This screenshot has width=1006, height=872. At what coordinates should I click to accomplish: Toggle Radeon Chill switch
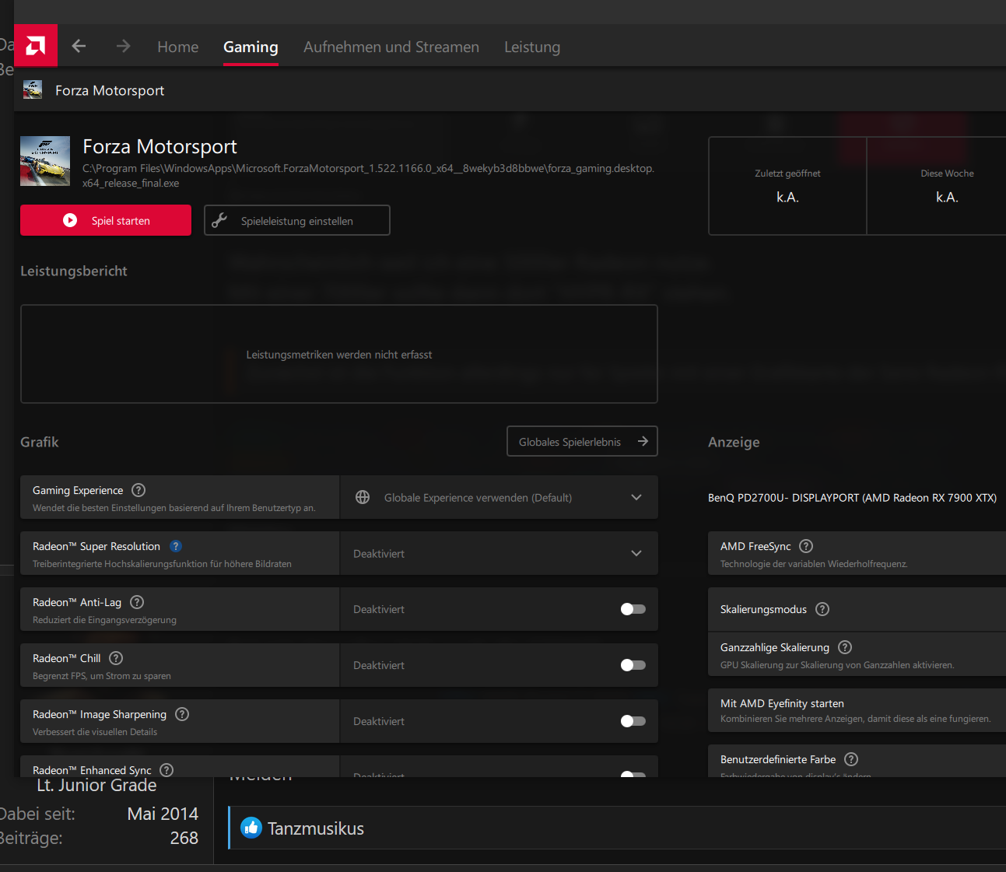pos(633,665)
